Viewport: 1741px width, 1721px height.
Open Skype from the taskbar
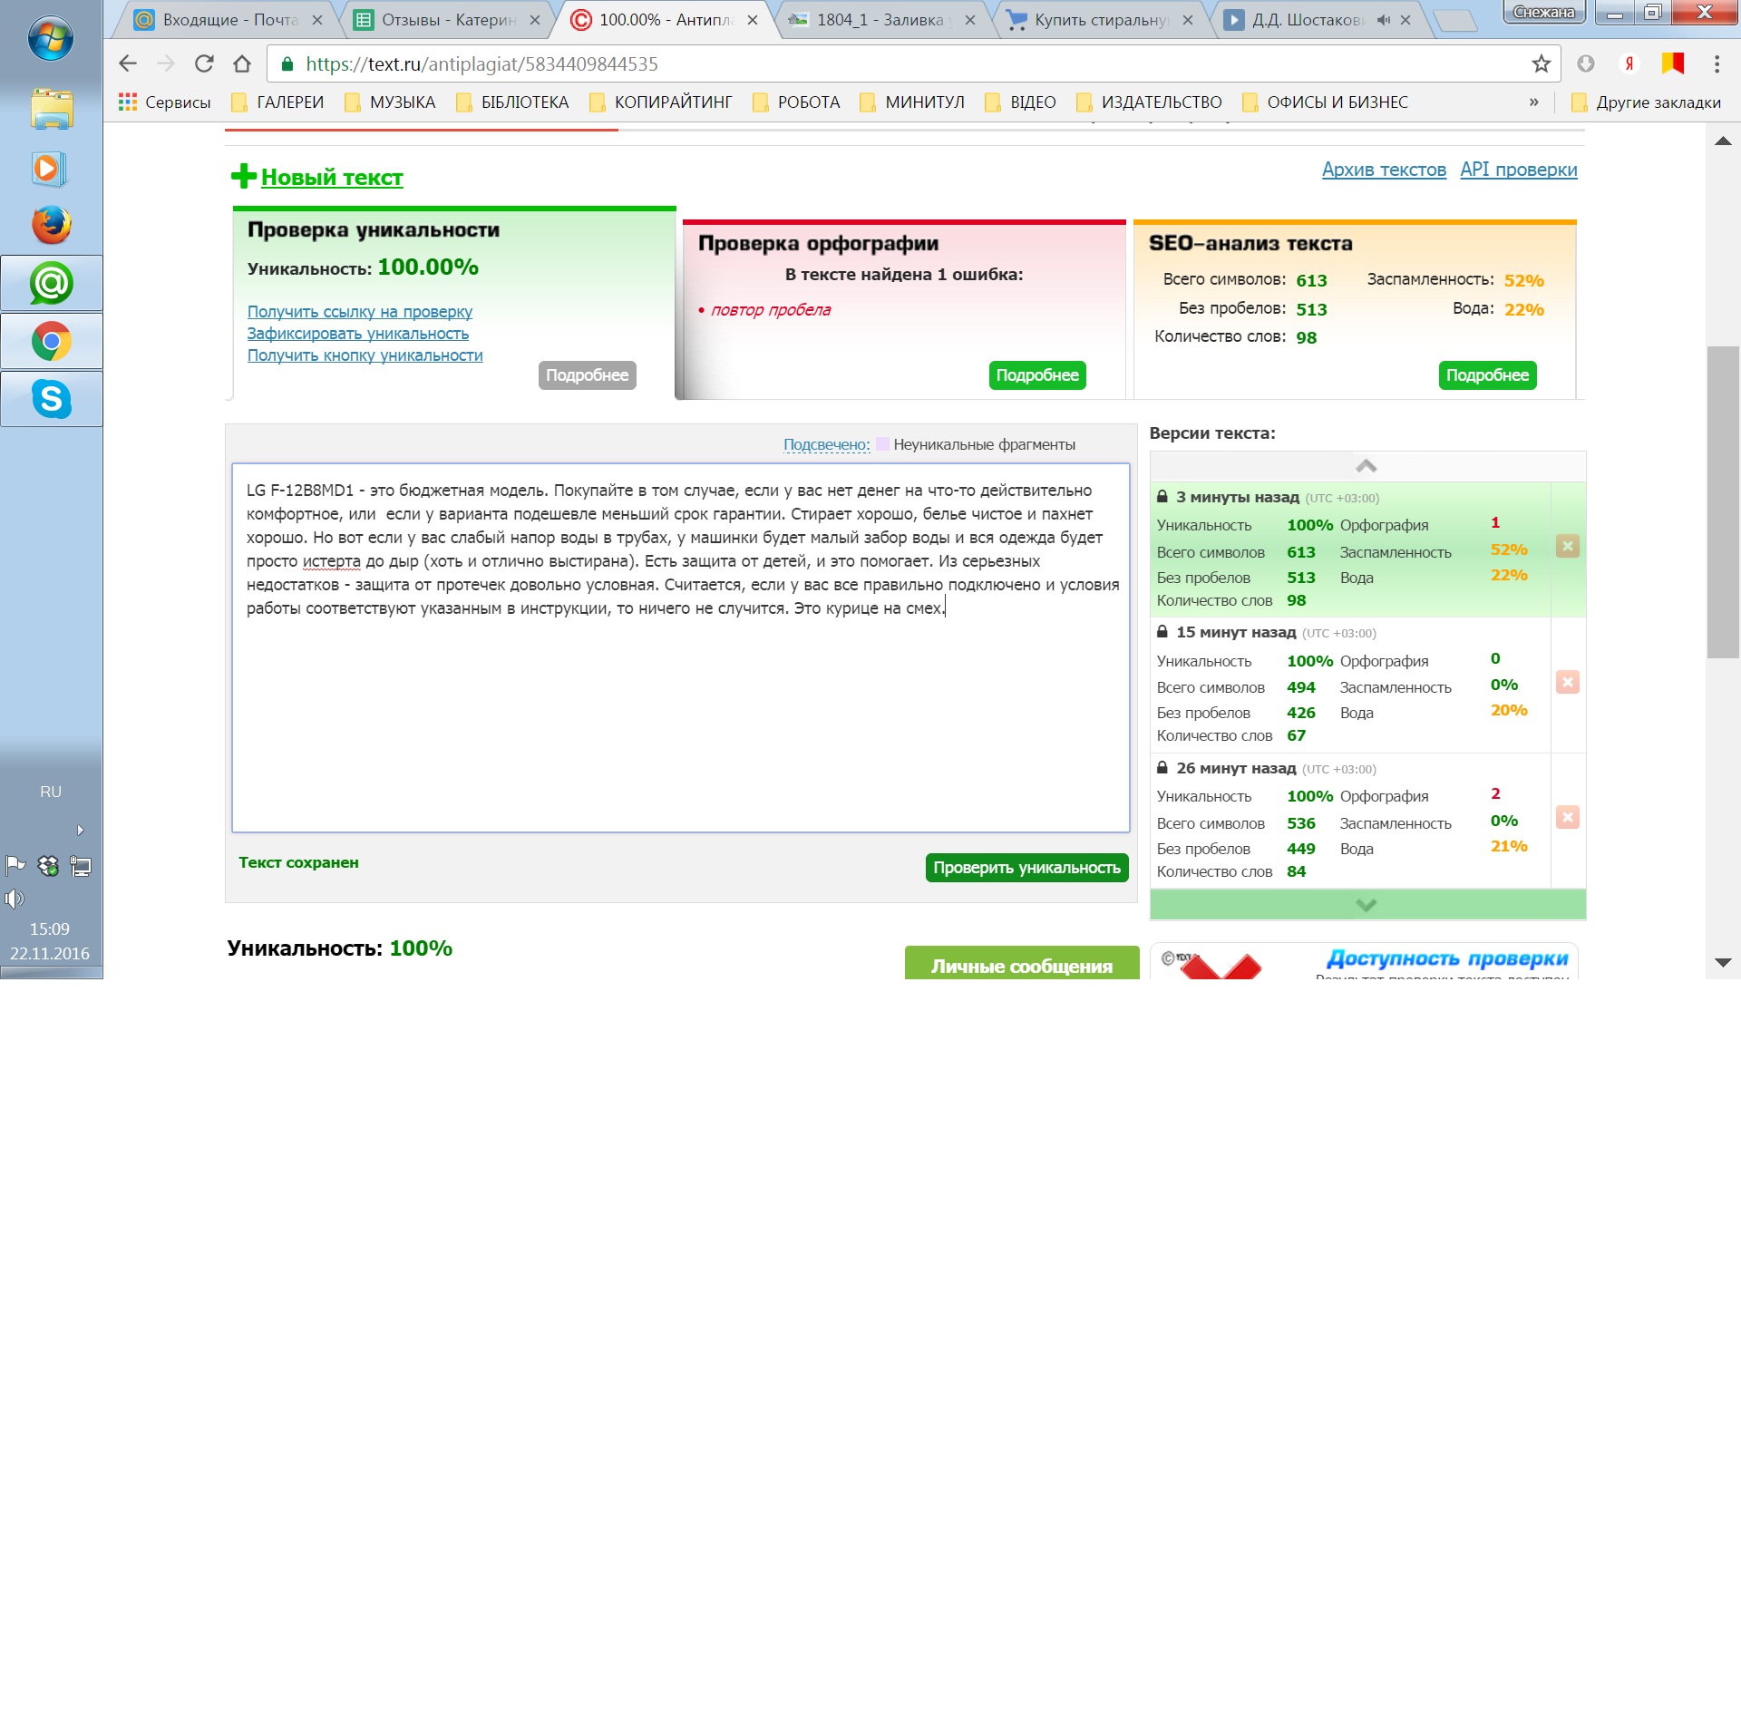coord(52,399)
